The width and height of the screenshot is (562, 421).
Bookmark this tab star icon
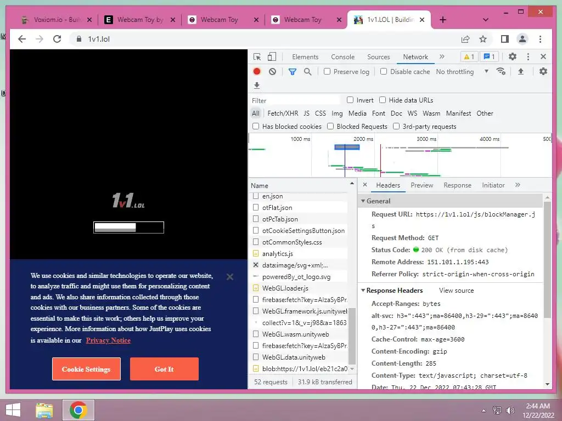(483, 39)
